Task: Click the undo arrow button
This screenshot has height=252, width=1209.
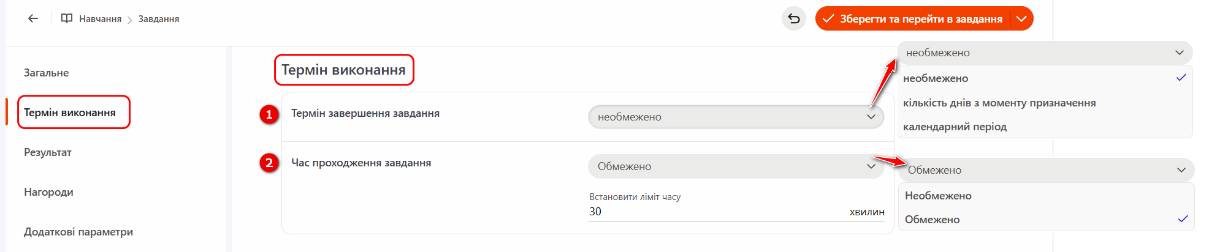Action: [794, 18]
